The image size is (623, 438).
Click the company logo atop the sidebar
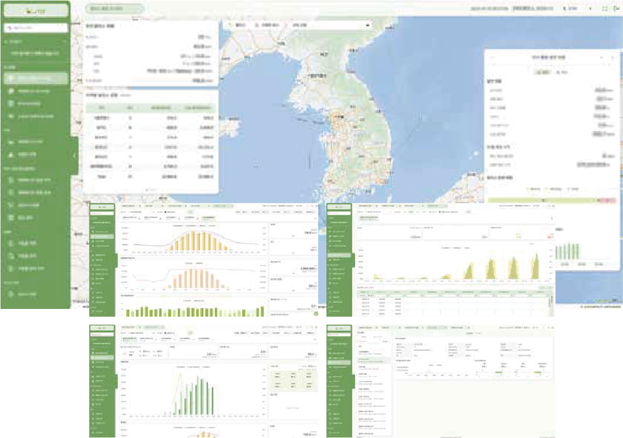point(36,10)
